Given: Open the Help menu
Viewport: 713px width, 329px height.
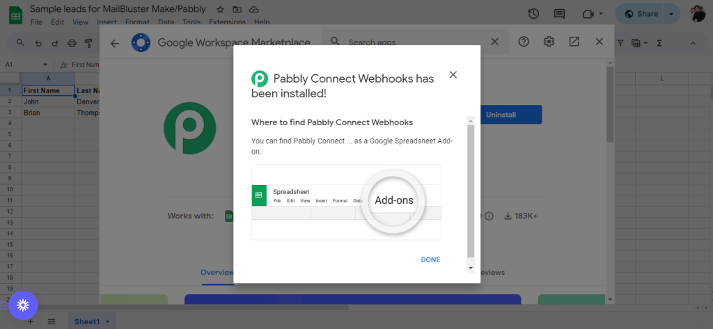Looking at the screenshot, I should (x=262, y=22).
